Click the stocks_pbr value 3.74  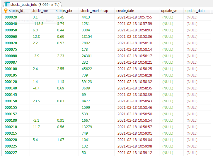pyautogui.click(x=61, y=24)
